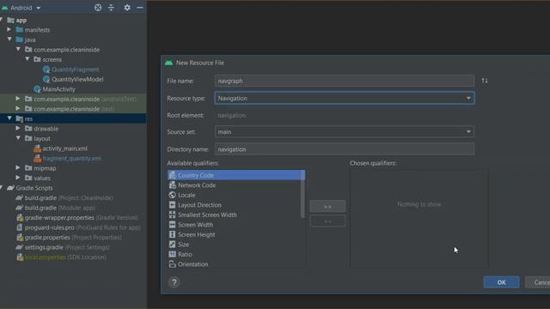The width and height of the screenshot is (550, 309).
Task: Open proguard-rules.pro file
Action: click(x=82, y=227)
